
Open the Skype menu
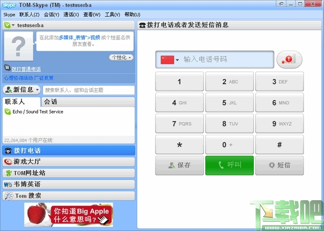tap(9, 15)
